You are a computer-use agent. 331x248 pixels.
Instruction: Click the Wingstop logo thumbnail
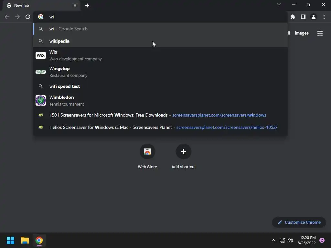point(41,72)
